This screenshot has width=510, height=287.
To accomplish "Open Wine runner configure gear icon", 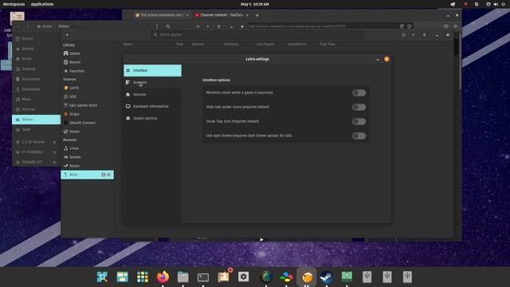I will 108,175.
